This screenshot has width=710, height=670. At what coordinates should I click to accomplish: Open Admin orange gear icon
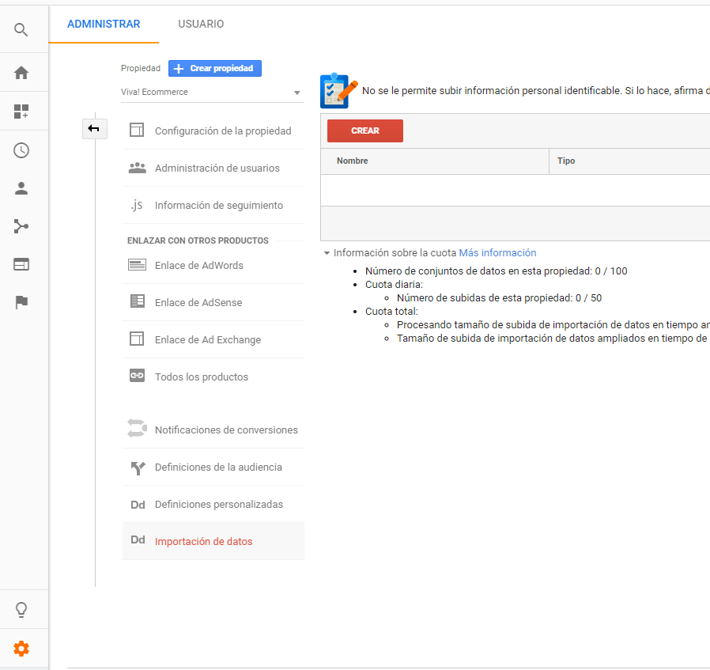coord(21,649)
